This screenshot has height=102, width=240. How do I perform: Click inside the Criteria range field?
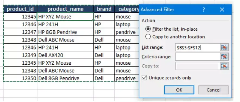(x=198, y=57)
